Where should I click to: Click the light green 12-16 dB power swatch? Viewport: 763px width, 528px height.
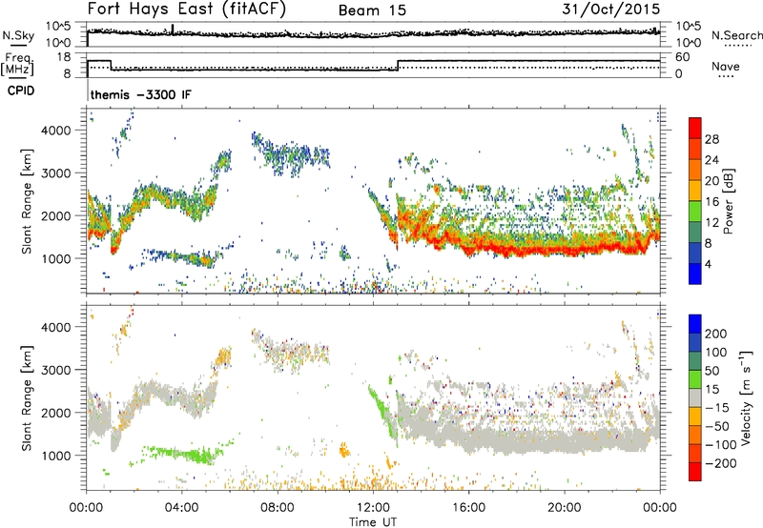[x=695, y=212]
